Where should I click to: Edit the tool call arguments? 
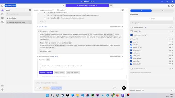point(48,60)
